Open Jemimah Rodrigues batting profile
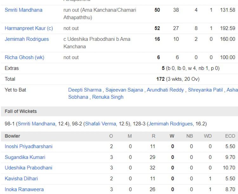The width and height of the screenshot is (238, 194). point(27,39)
